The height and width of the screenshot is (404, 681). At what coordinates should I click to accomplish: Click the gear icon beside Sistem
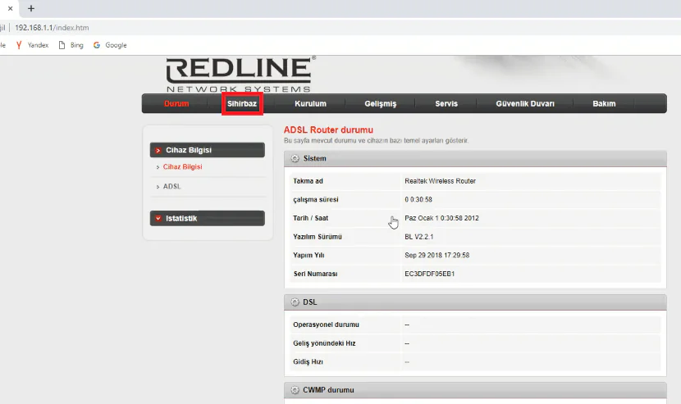point(295,159)
